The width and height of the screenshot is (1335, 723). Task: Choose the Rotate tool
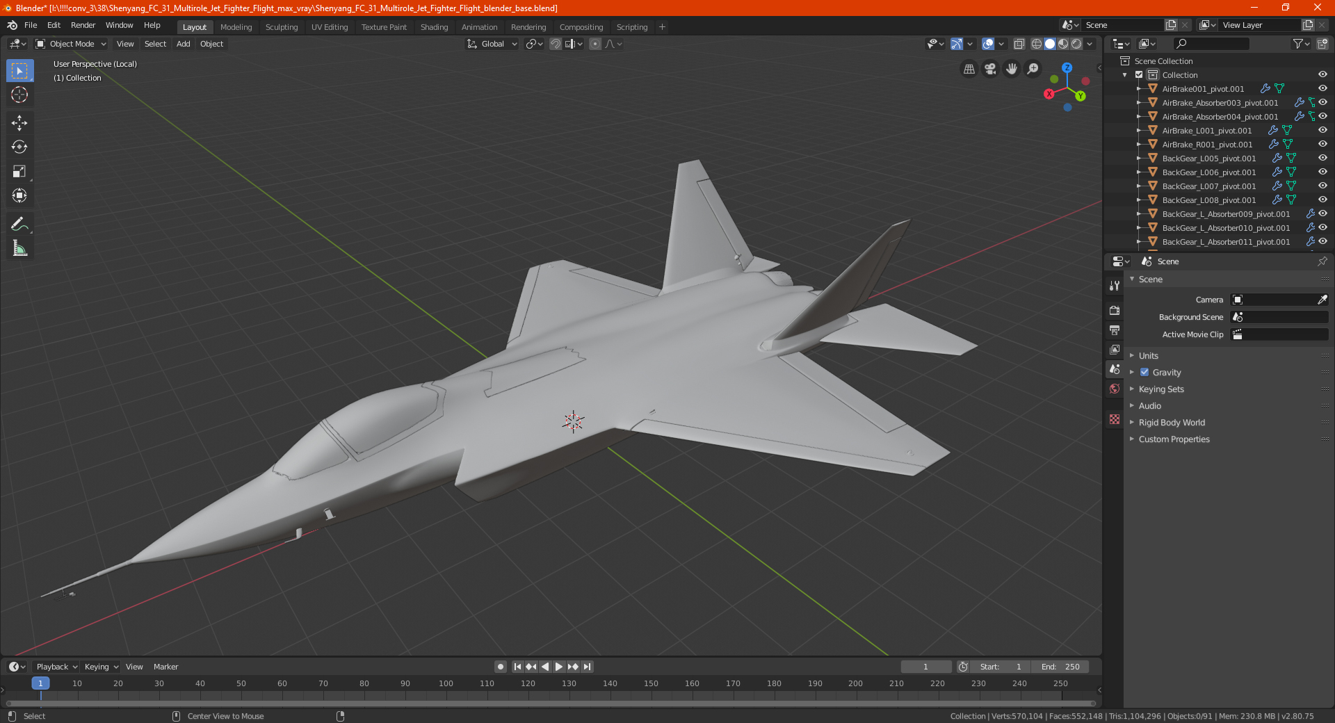[19, 147]
